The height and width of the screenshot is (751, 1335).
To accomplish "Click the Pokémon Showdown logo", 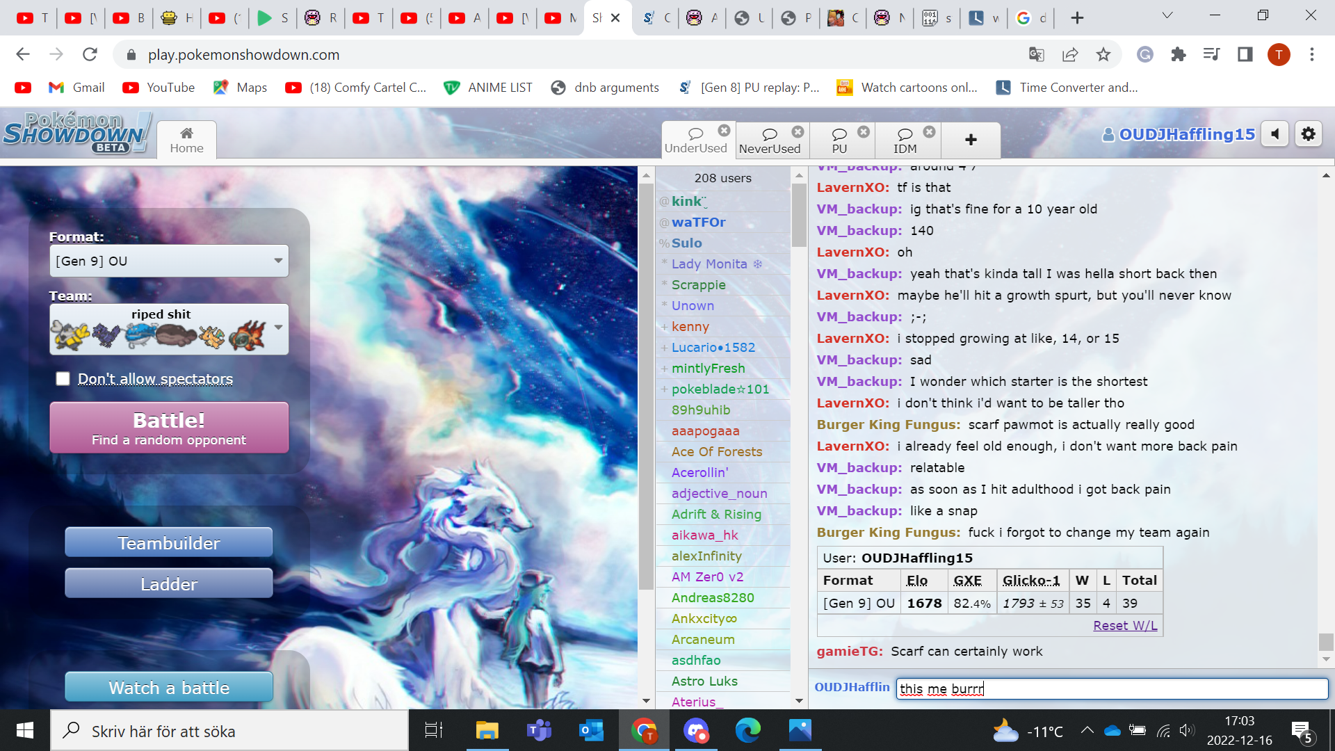I will pyautogui.click(x=76, y=132).
